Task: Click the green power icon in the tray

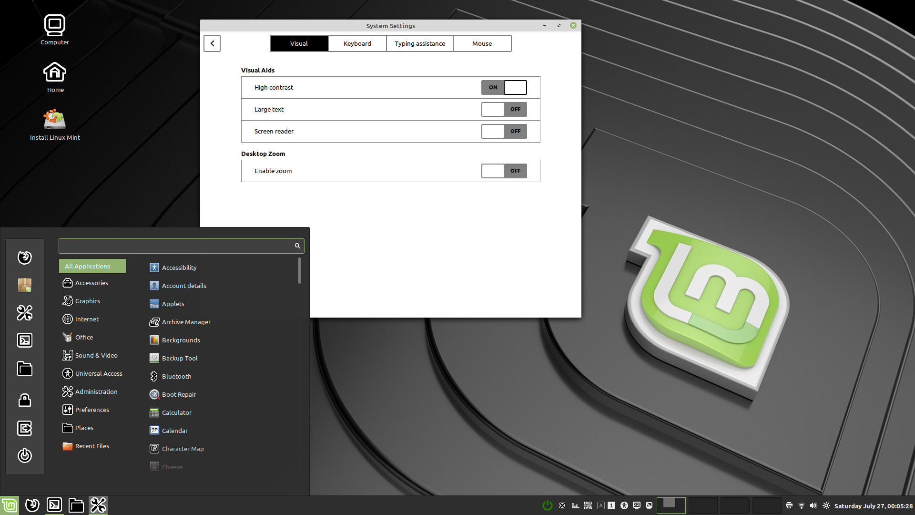Action: 548,505
